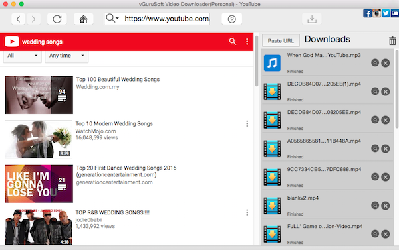Clear downloads with the trash icon
Screen dimensions: 399x250
(x=392, y=40)
